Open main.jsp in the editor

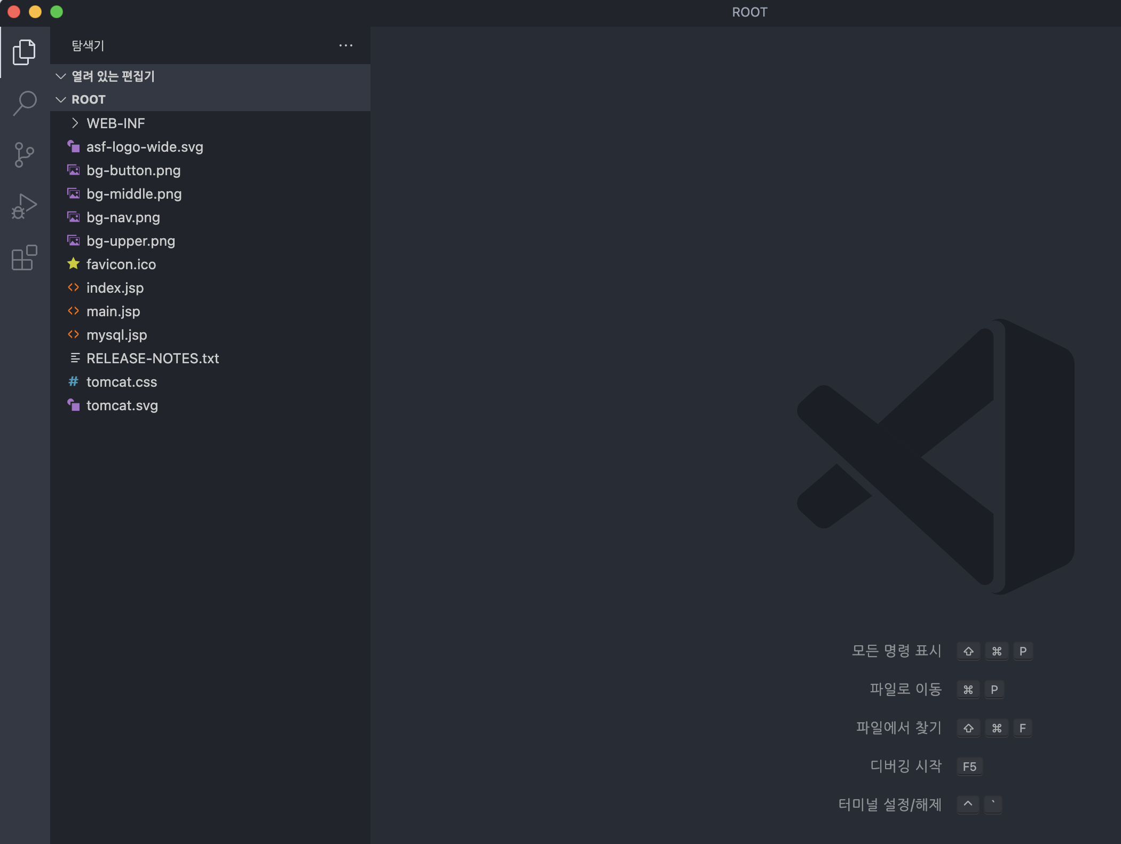point(113,311)
